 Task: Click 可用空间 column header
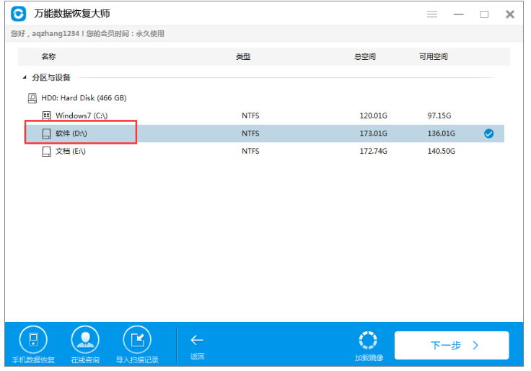tap(433, 57)
